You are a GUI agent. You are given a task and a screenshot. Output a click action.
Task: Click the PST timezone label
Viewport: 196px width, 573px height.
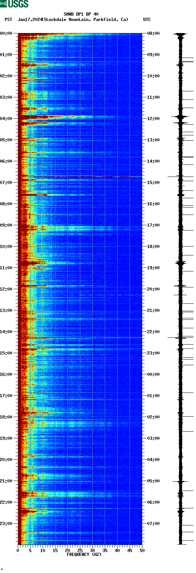tap(9, 20)
